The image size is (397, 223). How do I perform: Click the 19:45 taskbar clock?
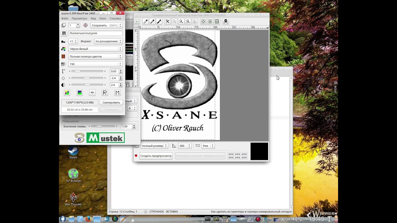pyautogui.click(x=317, y=219)
